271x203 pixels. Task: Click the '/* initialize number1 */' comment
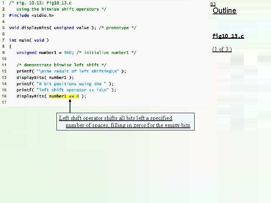106,53
